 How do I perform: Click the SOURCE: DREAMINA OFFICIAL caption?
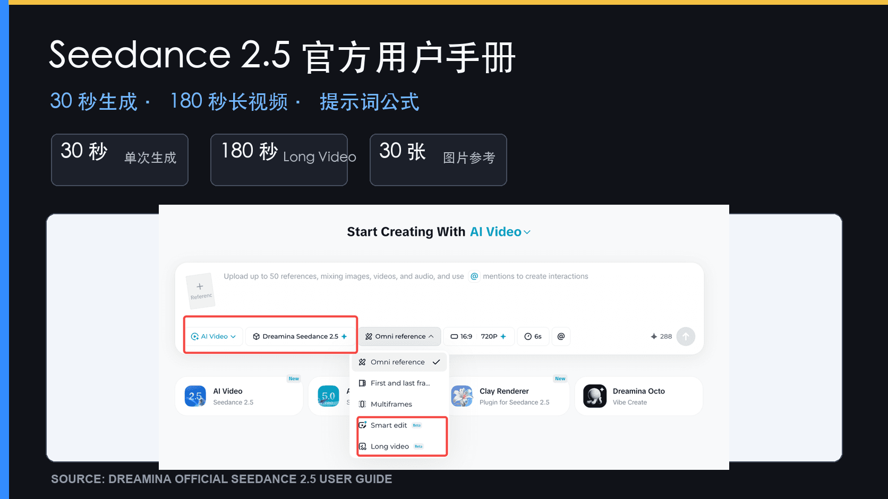(221, 479)
